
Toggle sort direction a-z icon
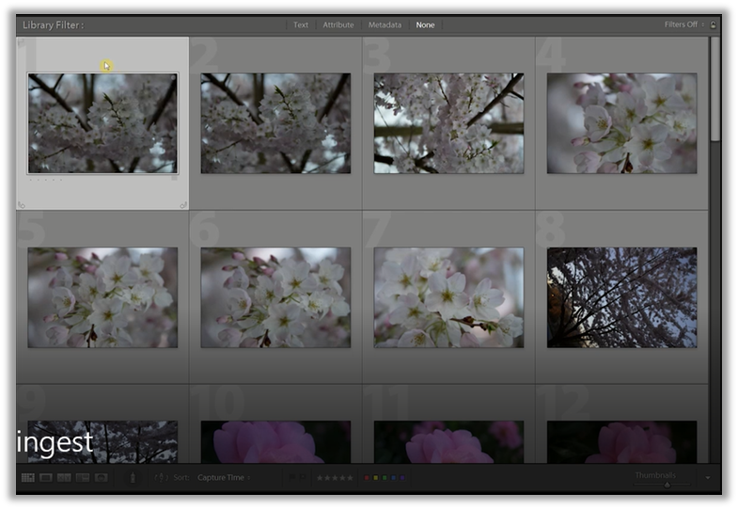[x=161, y=477]
